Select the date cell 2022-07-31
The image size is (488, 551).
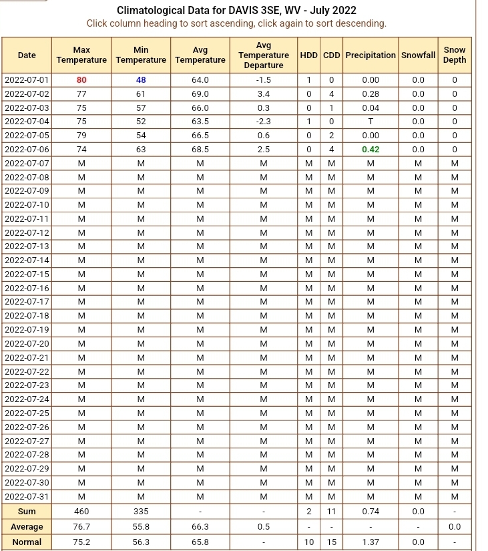pyautogui.click(x=27, y=496)
